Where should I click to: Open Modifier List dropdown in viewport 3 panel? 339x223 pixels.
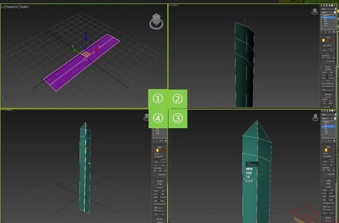pyautogui.click(x=328, y=118)
